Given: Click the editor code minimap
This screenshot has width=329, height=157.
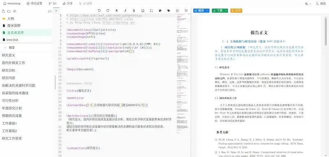Looking at the screenshot, I should click(x=182, y=74).
